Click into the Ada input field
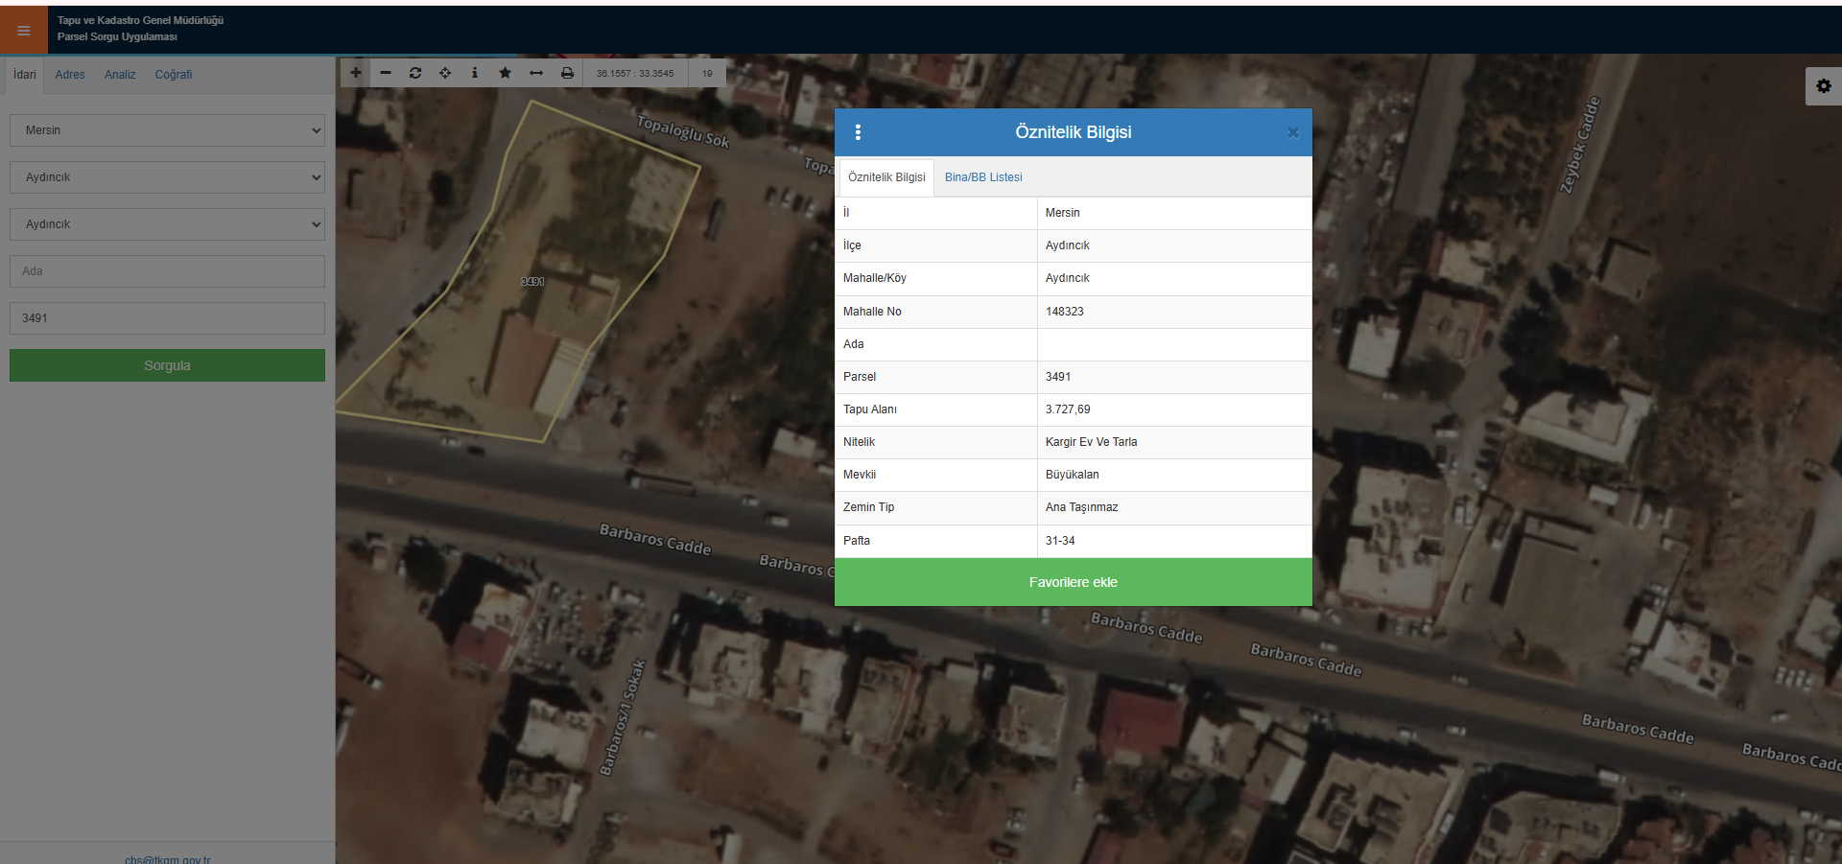 pos(167,271)
